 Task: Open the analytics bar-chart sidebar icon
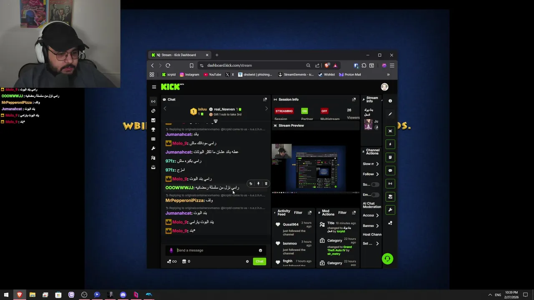click(x=153, y=120)
